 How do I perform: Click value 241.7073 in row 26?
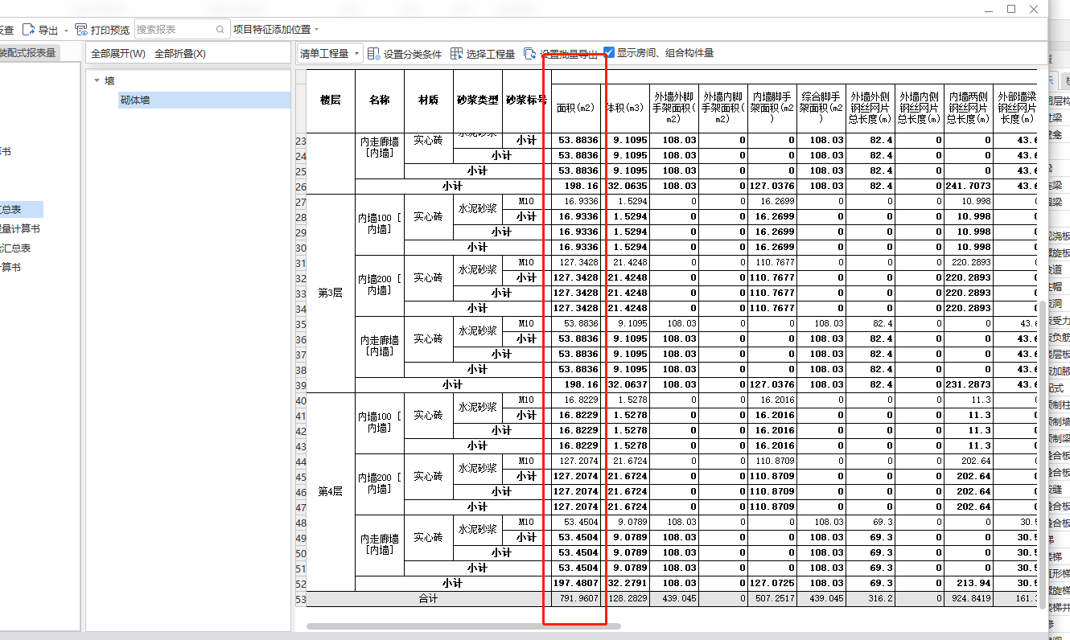click(x=969, y=186)
